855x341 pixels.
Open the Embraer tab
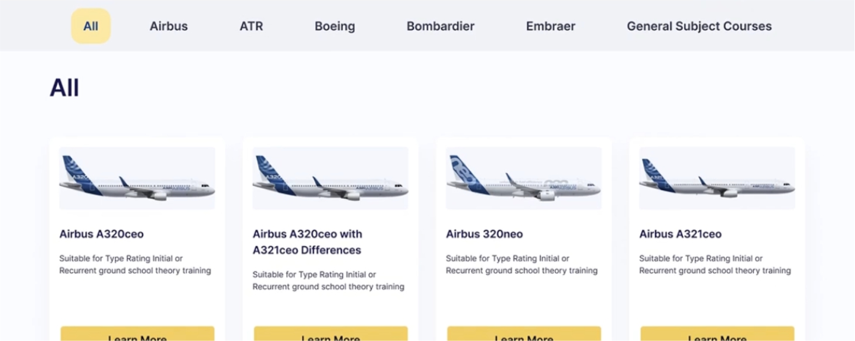coord(550,26)
